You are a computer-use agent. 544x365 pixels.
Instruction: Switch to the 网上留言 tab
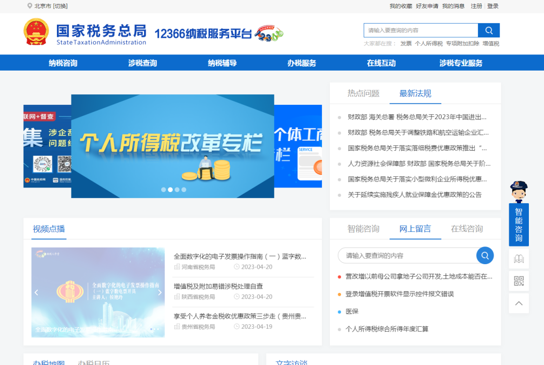pyautogui.click(x=415, y=229)
